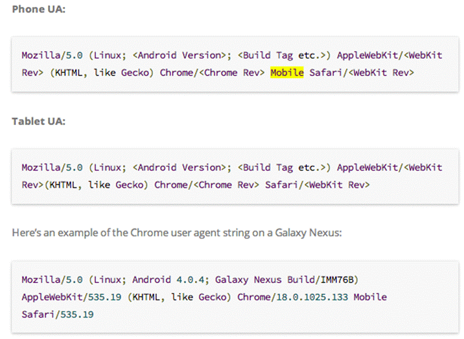Click "Safari/<WebKit Rev>" in Tablet UA block
Viewport: 464px width, 339px height.
pyautogui.click(x=317, y=185)
